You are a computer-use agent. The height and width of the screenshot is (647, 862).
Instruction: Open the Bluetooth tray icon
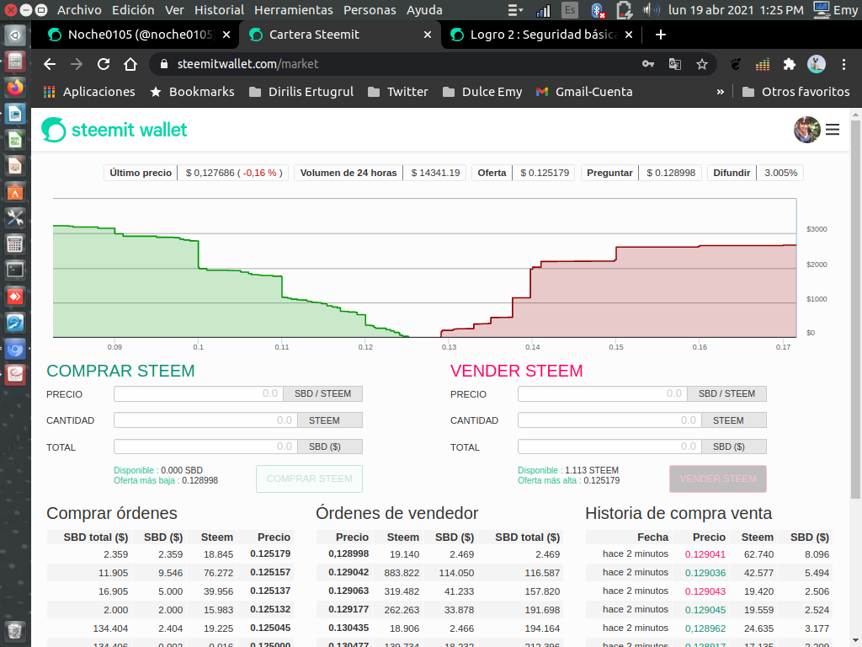pos(597,10)
